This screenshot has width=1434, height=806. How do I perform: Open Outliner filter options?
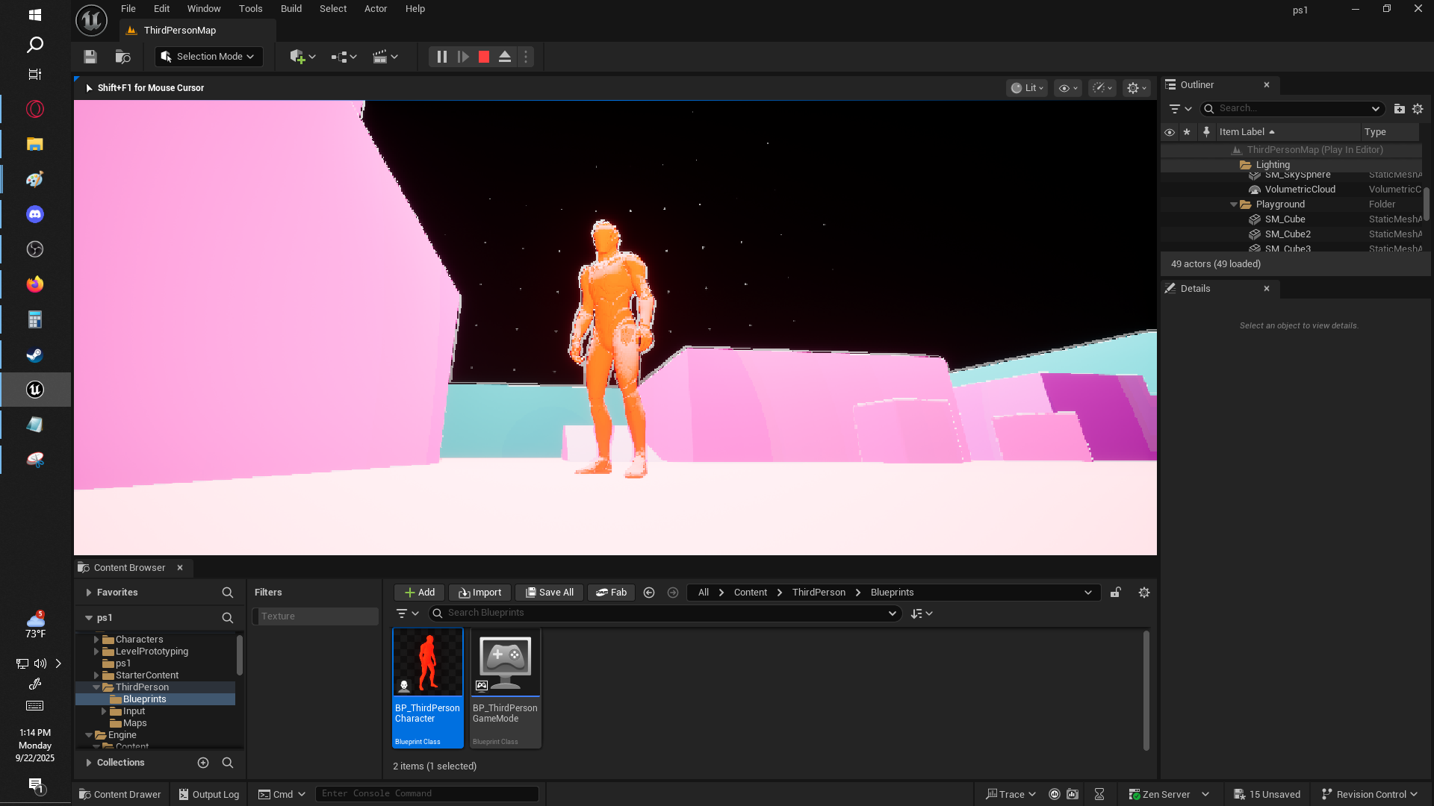1180,109
